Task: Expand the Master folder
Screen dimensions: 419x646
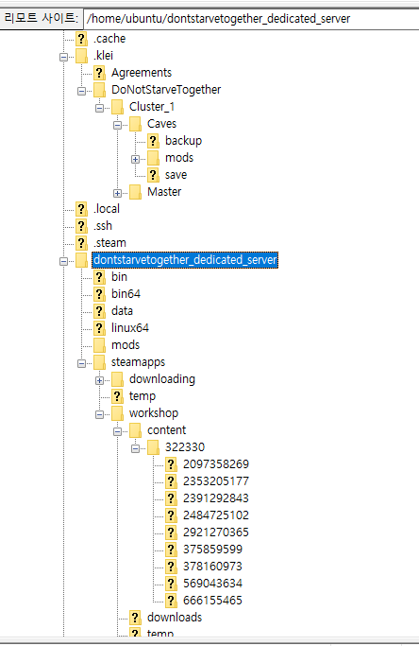Action: pos(117,193)
